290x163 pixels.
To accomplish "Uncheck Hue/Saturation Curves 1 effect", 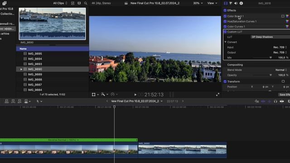I will [x=225, y=21].
